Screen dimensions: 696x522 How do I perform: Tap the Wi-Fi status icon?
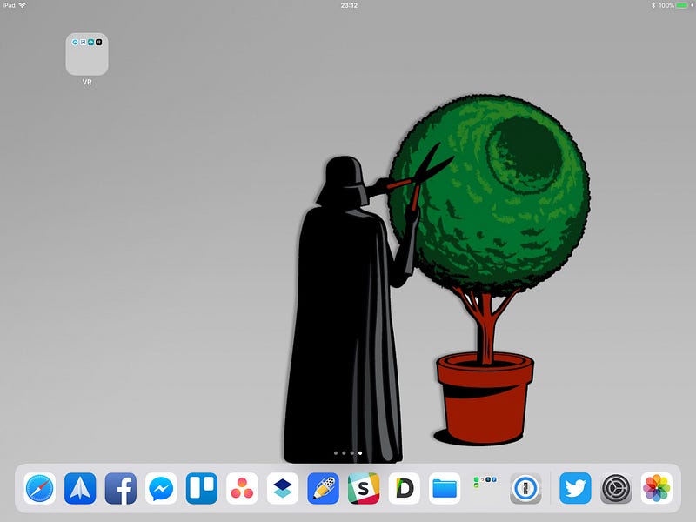pyautogui.click(x=23, y=5)
